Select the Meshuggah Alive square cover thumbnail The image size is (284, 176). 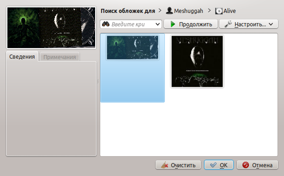tap(197, 61)
